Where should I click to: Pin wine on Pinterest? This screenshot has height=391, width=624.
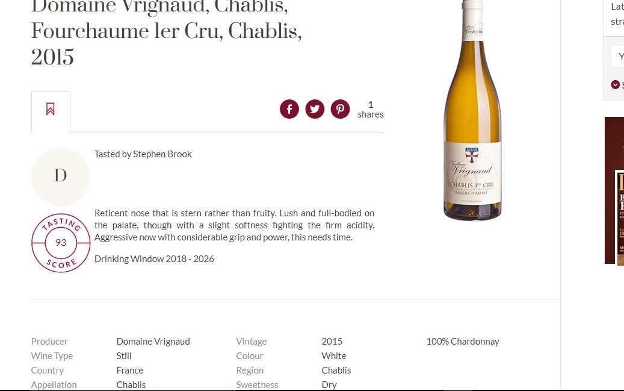340,109
